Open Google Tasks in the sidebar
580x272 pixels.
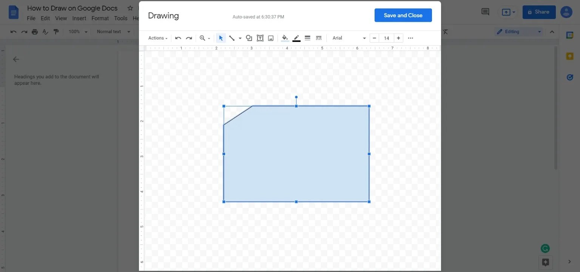569,77
